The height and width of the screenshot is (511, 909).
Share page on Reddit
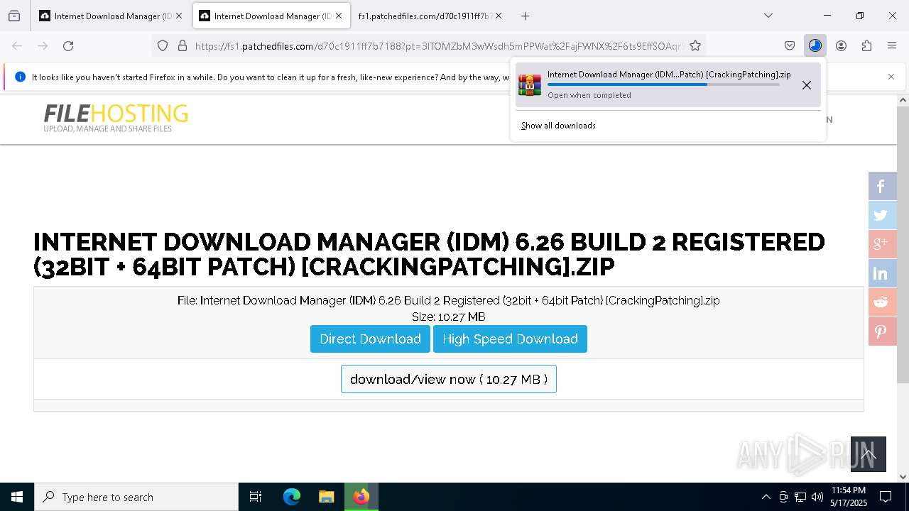coord(882,302)
